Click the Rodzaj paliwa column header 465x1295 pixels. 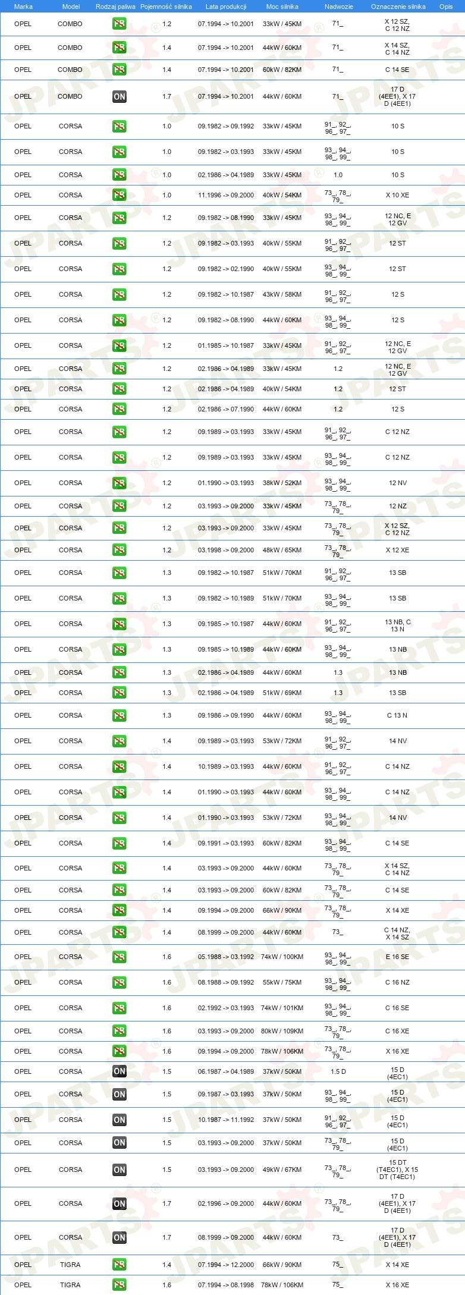[x=115, y=7]
